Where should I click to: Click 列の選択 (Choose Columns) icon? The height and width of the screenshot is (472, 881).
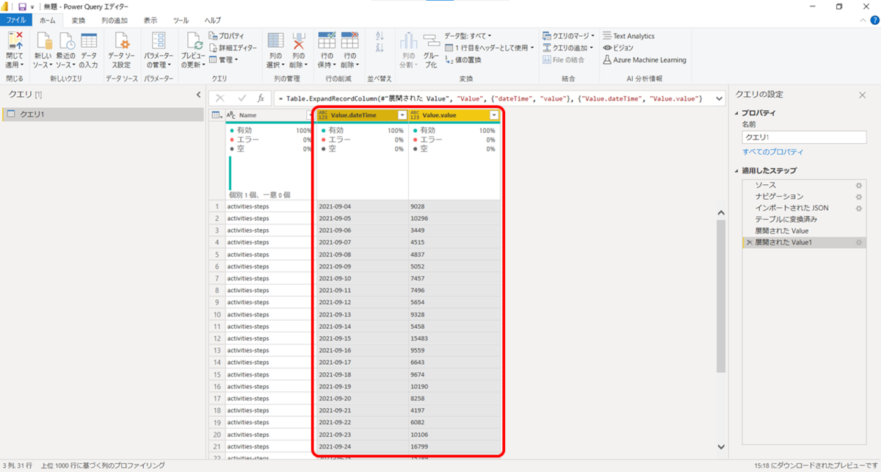(x=275, y=41)
